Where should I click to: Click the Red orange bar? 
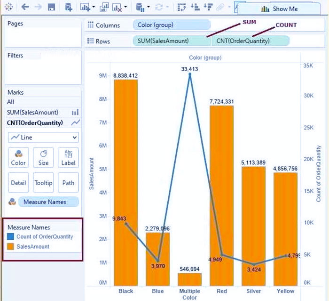tap(221, 195)
